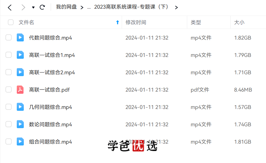Sort by 文件名 column header
Screen dimensions: 266x163
[x=26, y=22]
